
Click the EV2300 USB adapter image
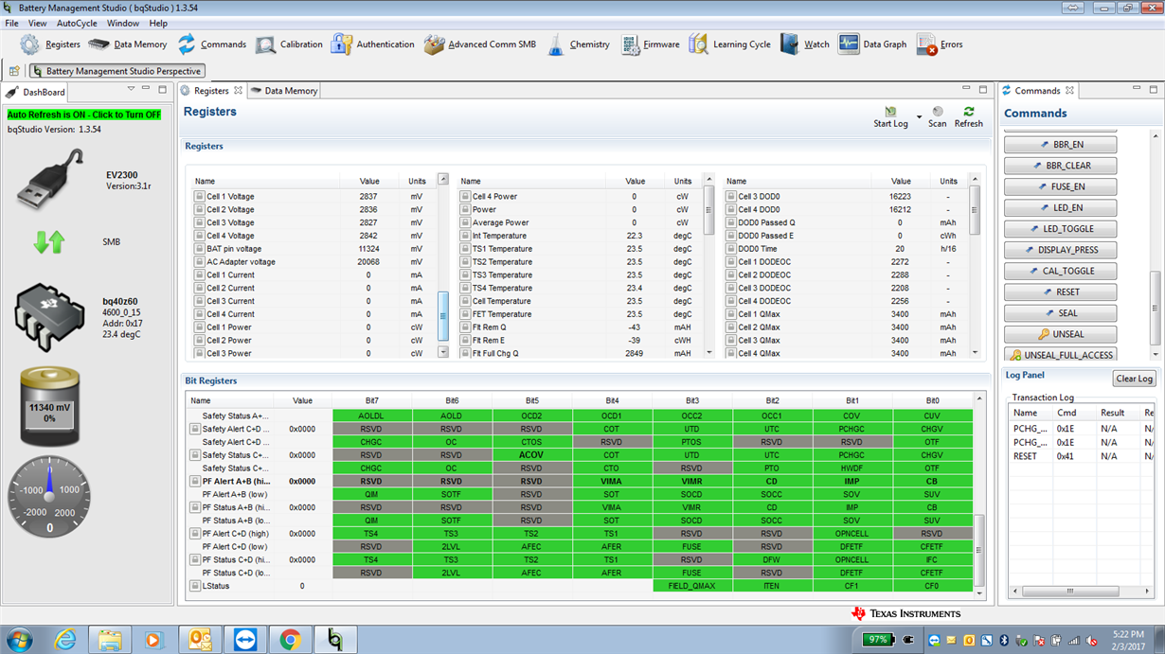point(49,178)
